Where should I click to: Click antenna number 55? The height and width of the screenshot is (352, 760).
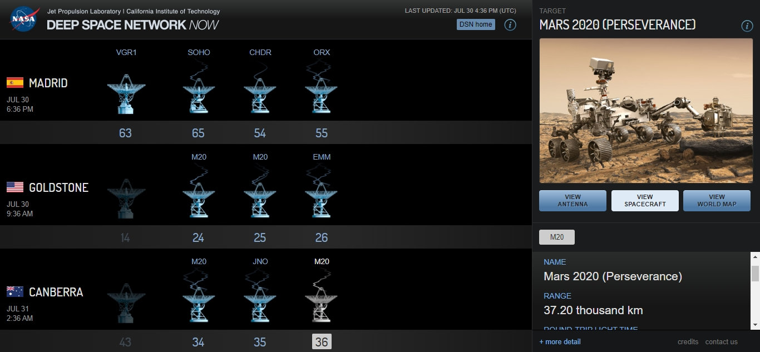(x=322, y=133)
